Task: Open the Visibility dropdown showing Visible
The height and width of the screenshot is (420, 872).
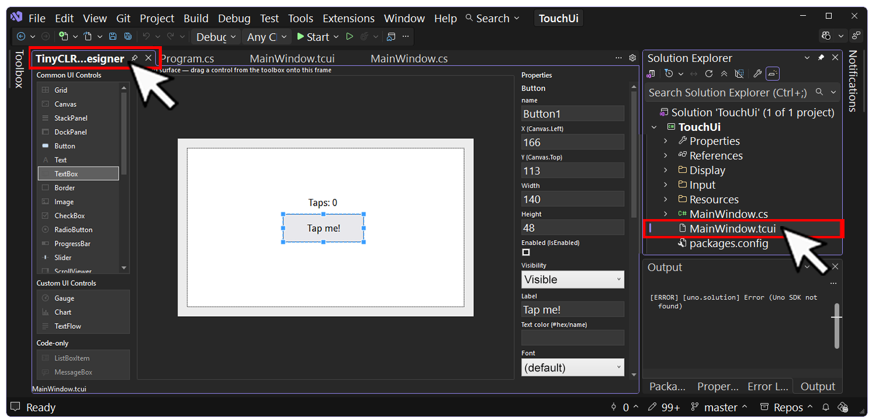Action: point(573,279)
